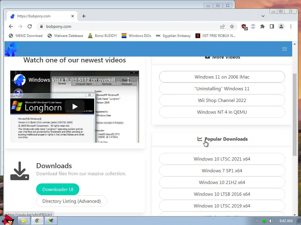Viewport: 301px width, 225px height.
Task: Expand the tab search chevron
Action: [263, 16]
